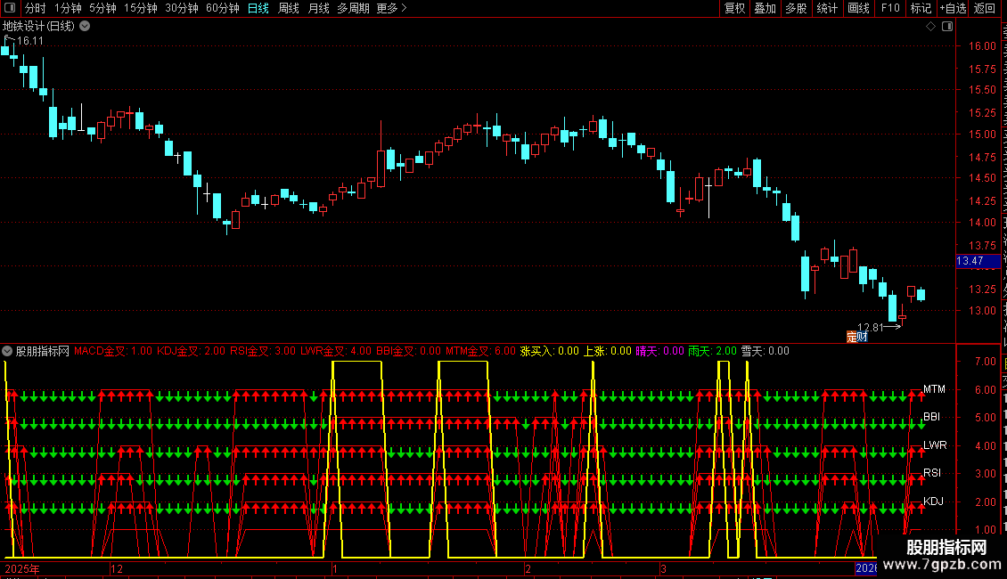
Task: Switch to 日线 daily chart tab
Action: point(258,8)
